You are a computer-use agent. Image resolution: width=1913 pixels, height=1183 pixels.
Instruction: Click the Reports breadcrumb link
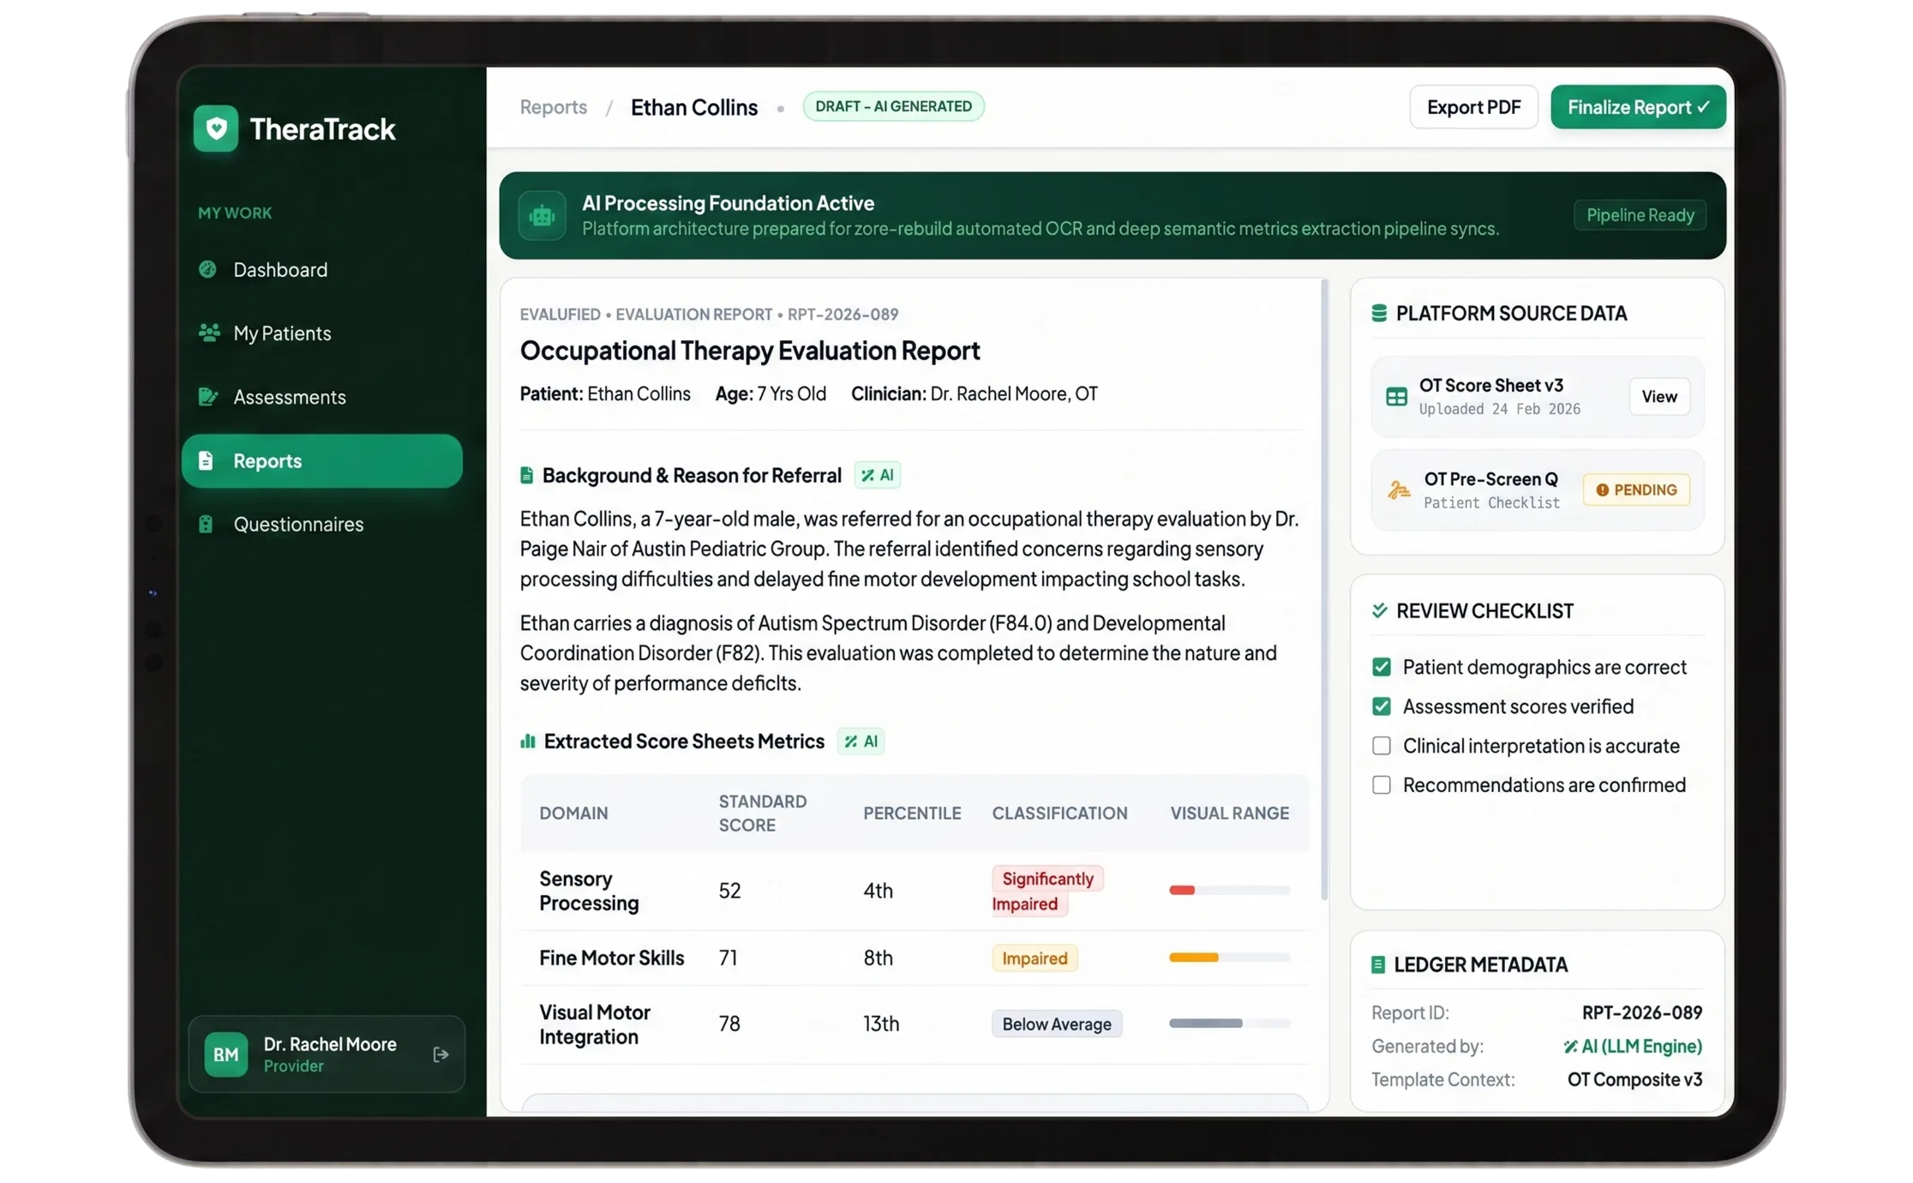coord(553,107)
